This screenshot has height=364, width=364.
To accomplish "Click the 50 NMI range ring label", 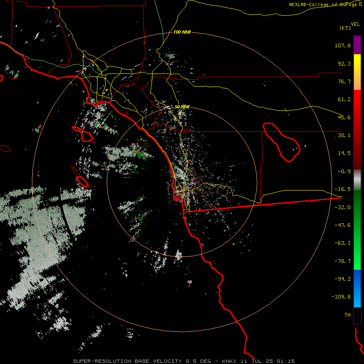I will point(182,107).
